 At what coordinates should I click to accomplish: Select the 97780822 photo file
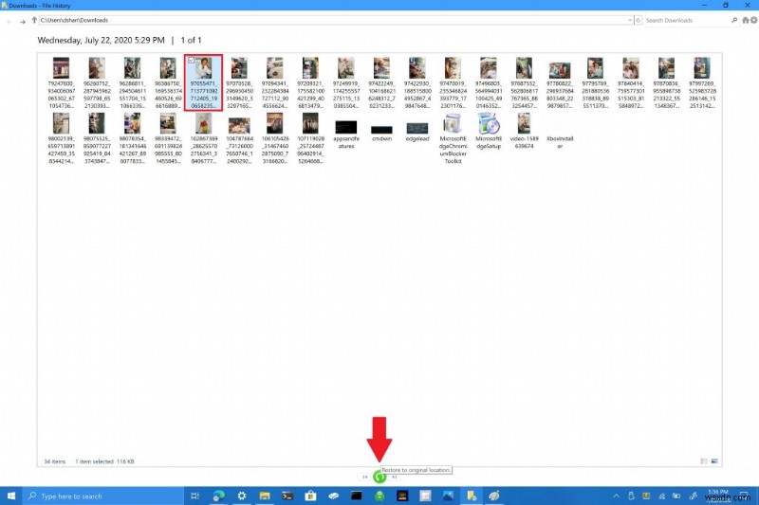pyautogui.click(x=560, y=82)
